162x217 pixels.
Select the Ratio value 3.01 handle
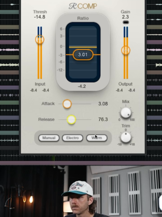tap(83, 55)
